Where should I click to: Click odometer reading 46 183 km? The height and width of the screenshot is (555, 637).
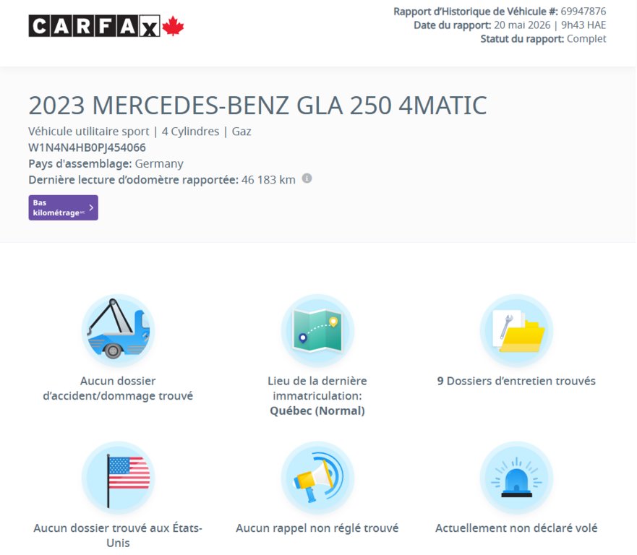pyautogui.click(x=268, y=180)
